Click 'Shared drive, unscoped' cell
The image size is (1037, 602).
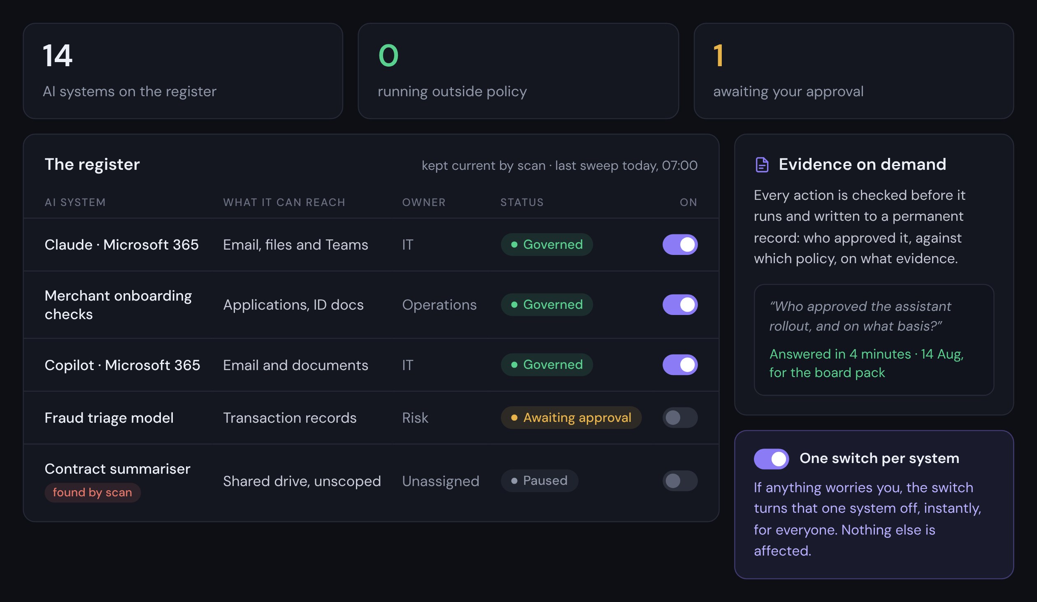click(302, 481)
